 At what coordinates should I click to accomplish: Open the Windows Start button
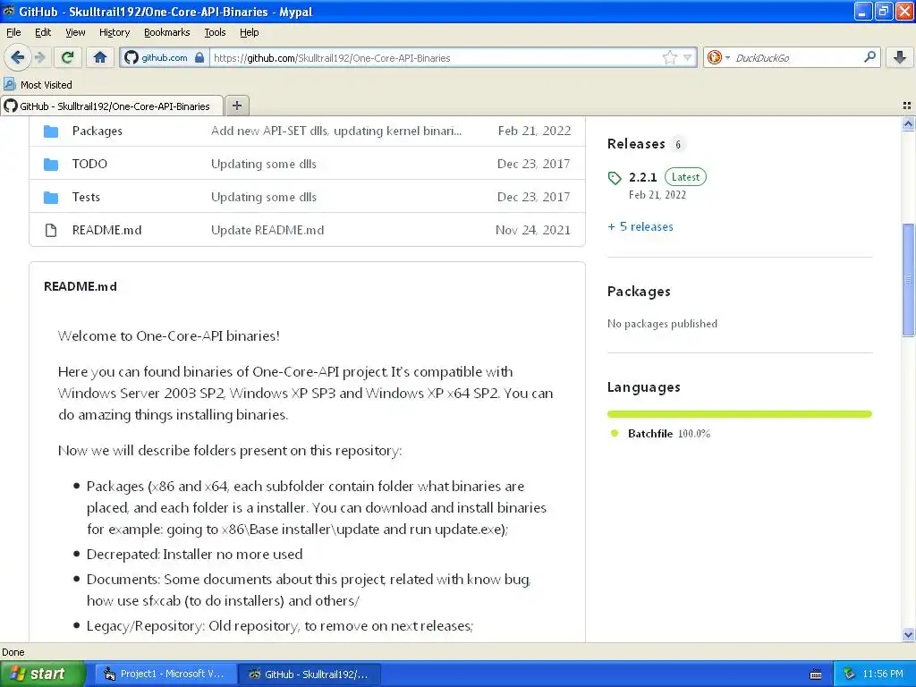point(42,674)
